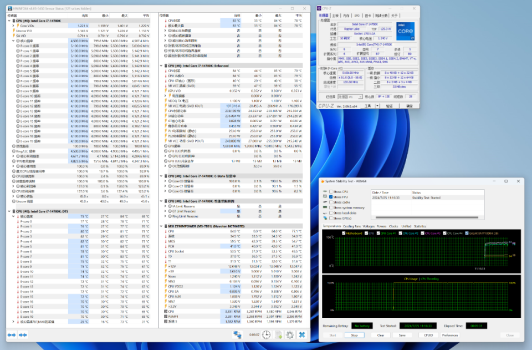Open HWiNFO sensor settings gear icon
Screen dimensions: 532x350
click(290, 334)
